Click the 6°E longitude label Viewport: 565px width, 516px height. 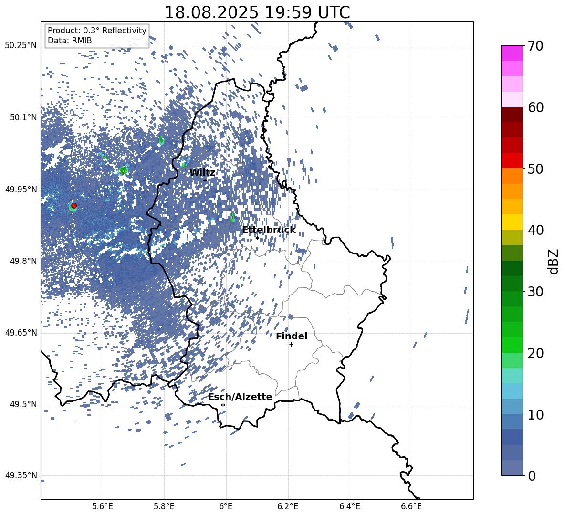pyautogui.click(x=226, y=506)
